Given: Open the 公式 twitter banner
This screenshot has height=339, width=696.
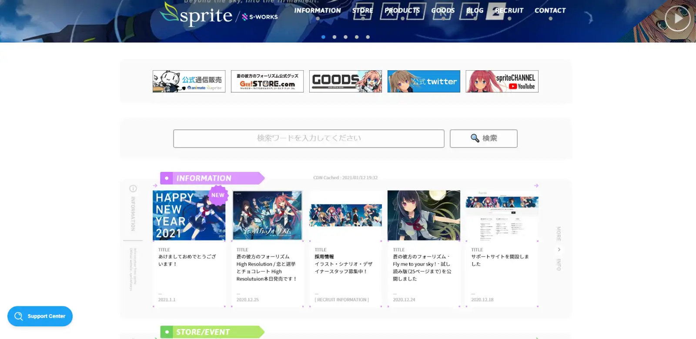Looking at the screenshot, I should coord(424,81).
